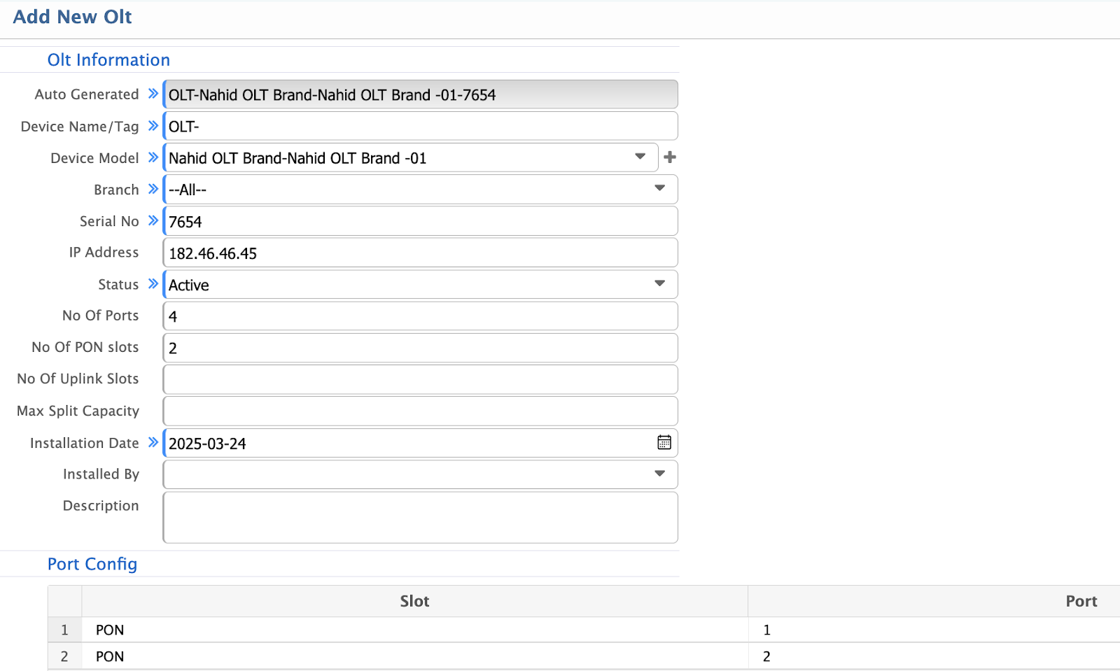Focus the No Of Uplink Slots field

coord(420,379)
